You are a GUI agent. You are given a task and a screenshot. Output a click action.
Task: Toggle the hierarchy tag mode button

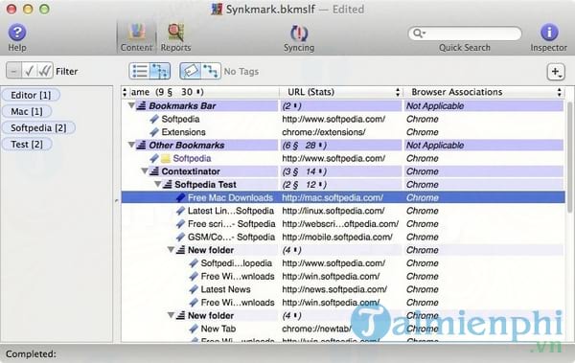(x=211, y=71)
